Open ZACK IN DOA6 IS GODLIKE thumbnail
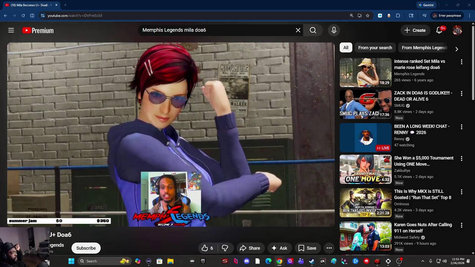475x267 pixels. [366, 104]
